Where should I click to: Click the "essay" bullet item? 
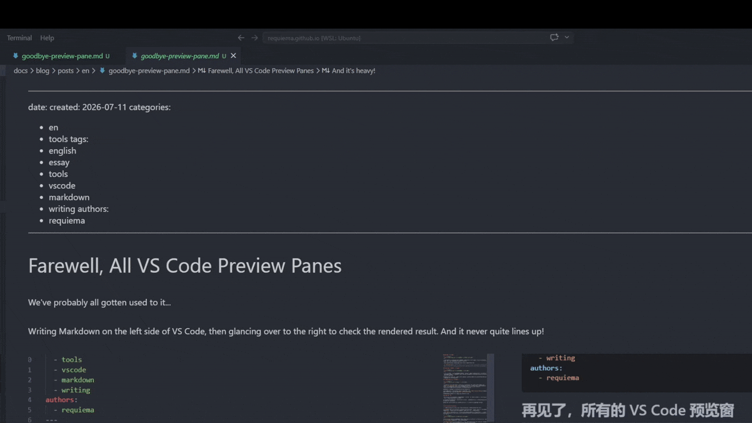pyautogui.click(x=59, y=163)
